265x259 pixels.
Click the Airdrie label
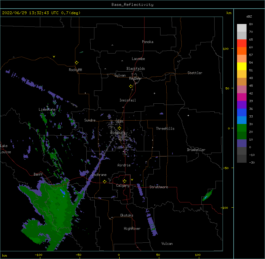pos(124,165)
